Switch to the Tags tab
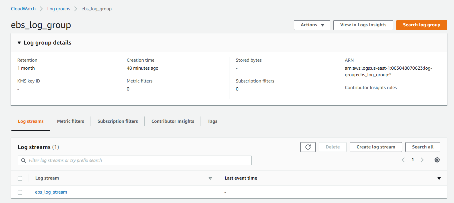Screen dimensions: 454x203 [212, 121]
